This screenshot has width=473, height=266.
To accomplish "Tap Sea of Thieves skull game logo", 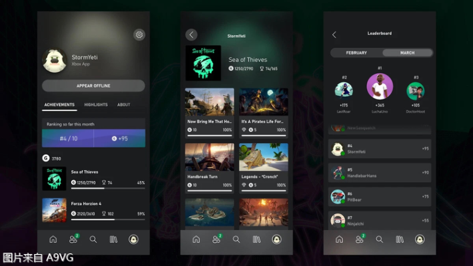I will click(203, 63).
